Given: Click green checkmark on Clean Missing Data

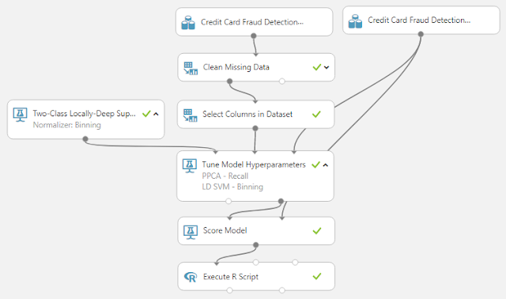Looking at the screenshot, I should (317, 67).
